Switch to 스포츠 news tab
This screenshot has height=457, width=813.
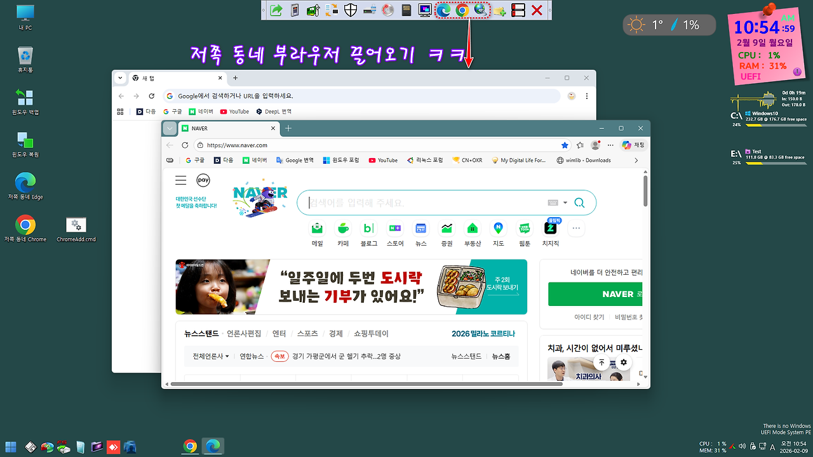[307, 333]
